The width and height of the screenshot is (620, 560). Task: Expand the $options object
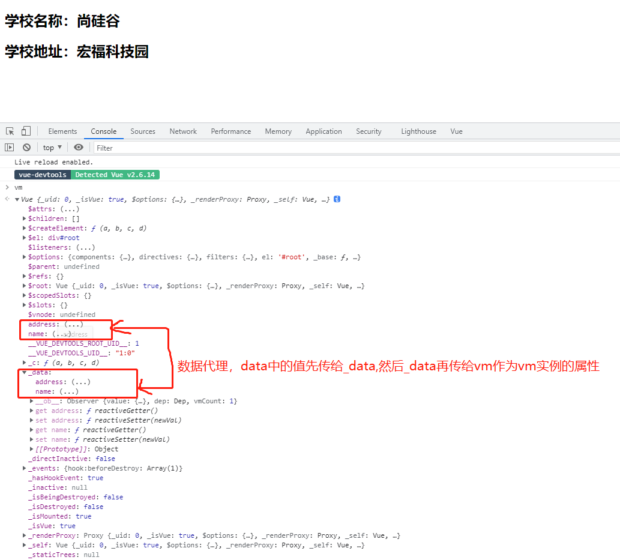(x=24, y=257)
